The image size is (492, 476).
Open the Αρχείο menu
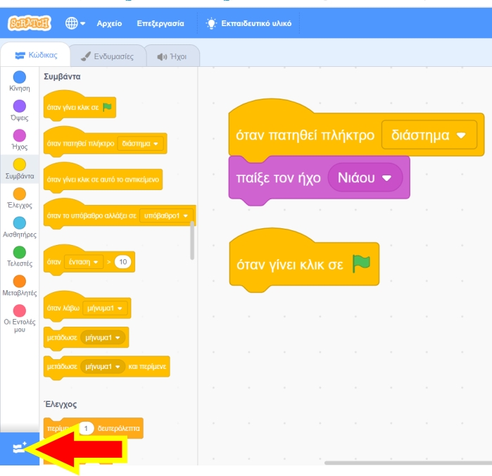click(x=109, y=23)
